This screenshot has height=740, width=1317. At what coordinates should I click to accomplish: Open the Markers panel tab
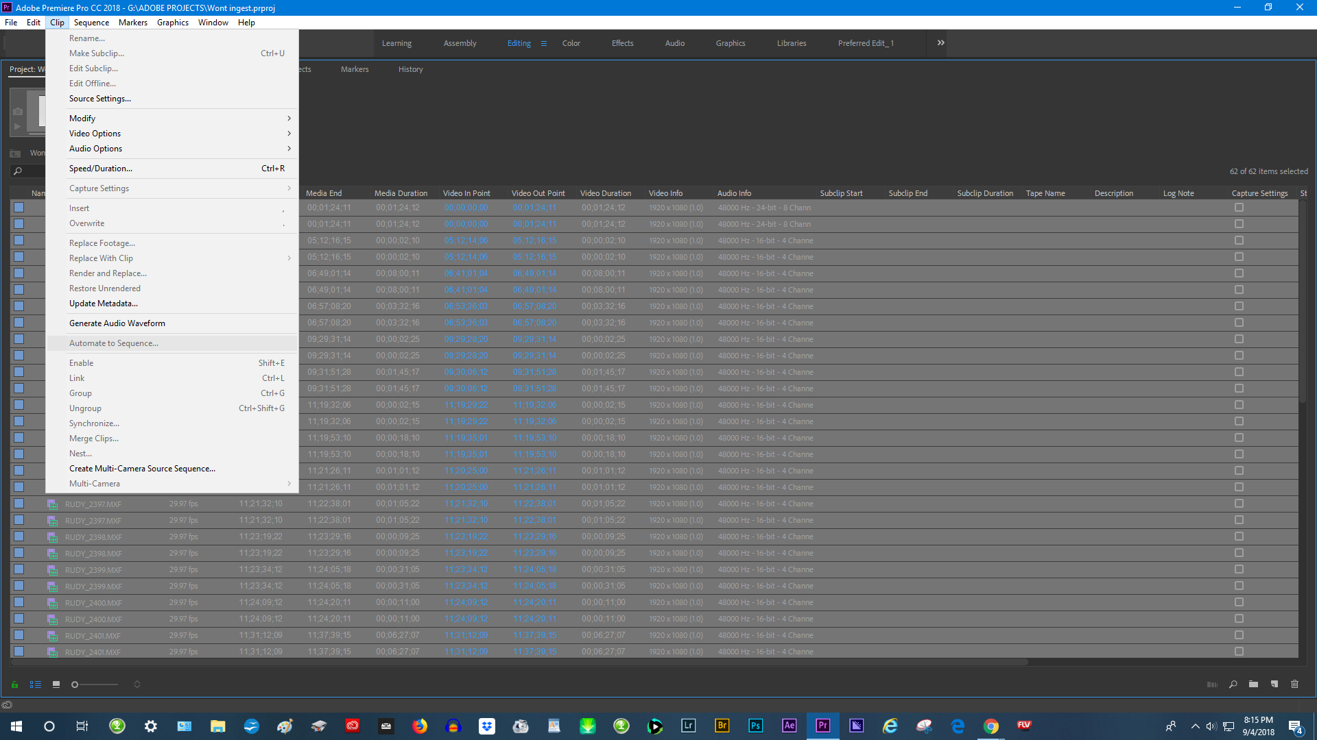coord(355,69)
